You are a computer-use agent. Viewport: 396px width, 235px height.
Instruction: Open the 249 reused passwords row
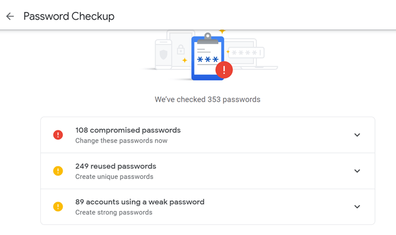pos(208,171)
